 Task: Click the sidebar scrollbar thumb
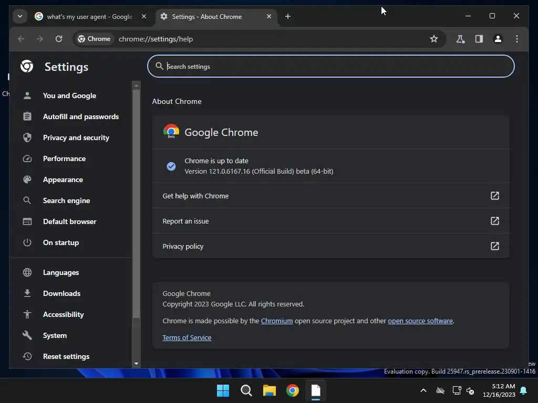[136, 204]
